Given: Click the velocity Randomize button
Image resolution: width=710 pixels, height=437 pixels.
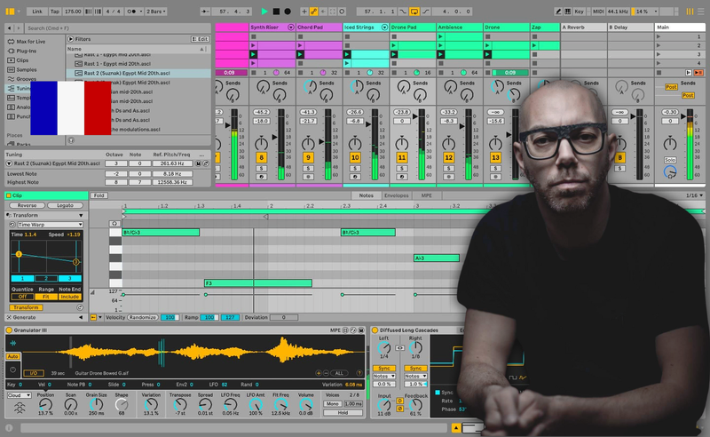Looking at the screenshot, I should click(142, 317).
